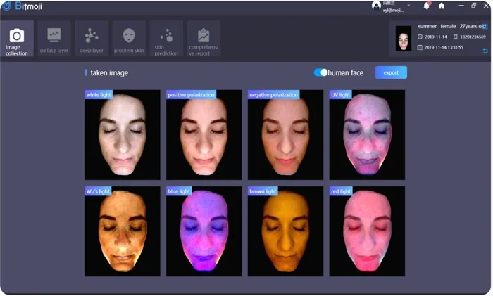Expand the user account dropdown arrow

pos(408,6)
